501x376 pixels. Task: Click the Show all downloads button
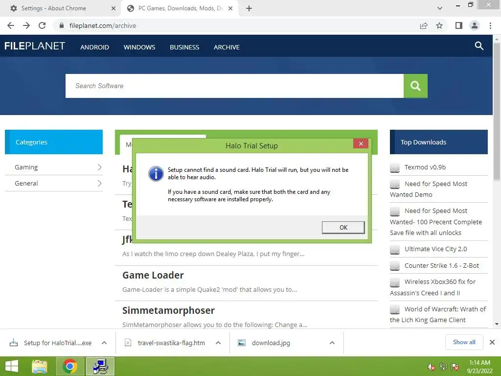464,342
